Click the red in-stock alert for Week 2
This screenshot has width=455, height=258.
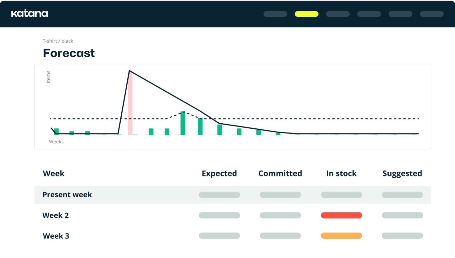coord(341,215)
